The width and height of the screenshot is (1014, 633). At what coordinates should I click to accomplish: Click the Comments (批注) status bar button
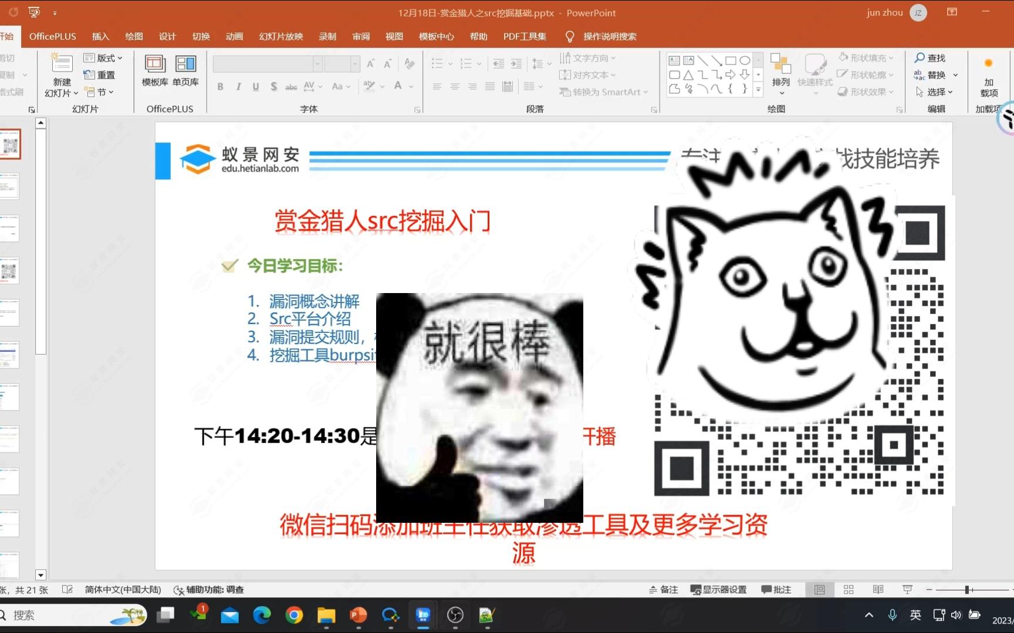point(776,590)
